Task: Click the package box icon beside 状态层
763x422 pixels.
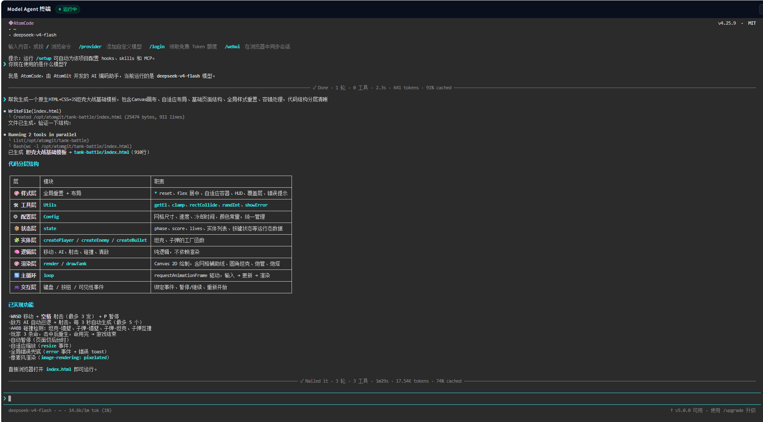Action: click(16, 228)
